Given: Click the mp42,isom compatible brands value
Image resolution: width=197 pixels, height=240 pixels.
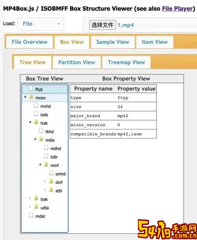Looking at the screenshot, I should 130,134.
